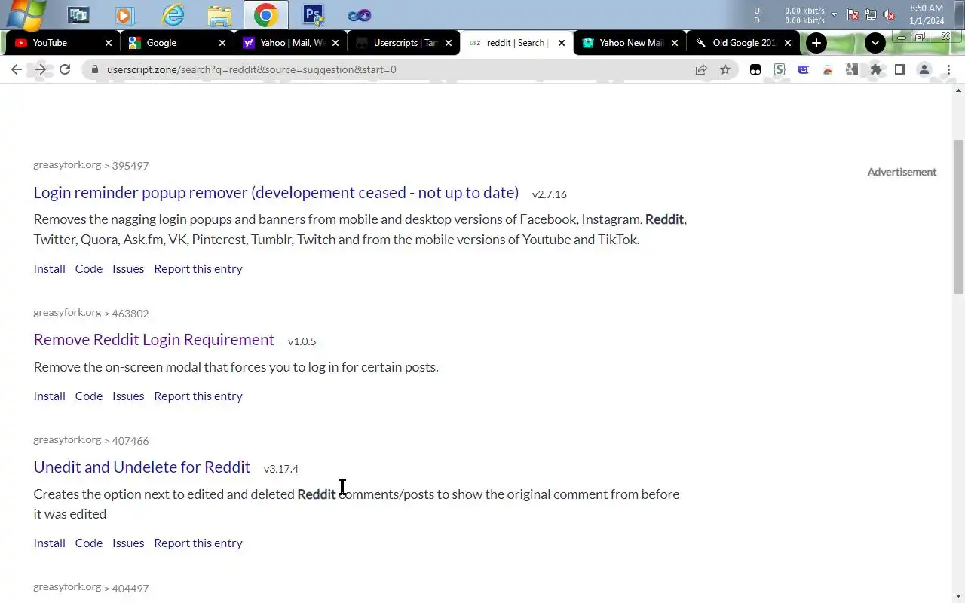This screenshot has width=965, height=603.
Task: Click the network tray icon
Action: (871, 14)
